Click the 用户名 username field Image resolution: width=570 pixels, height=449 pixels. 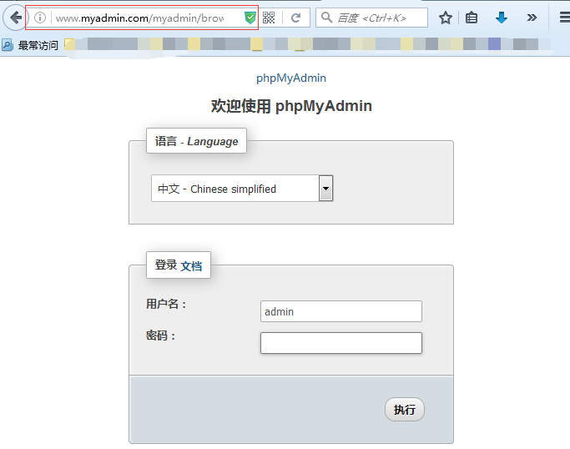tap(341, 311)
